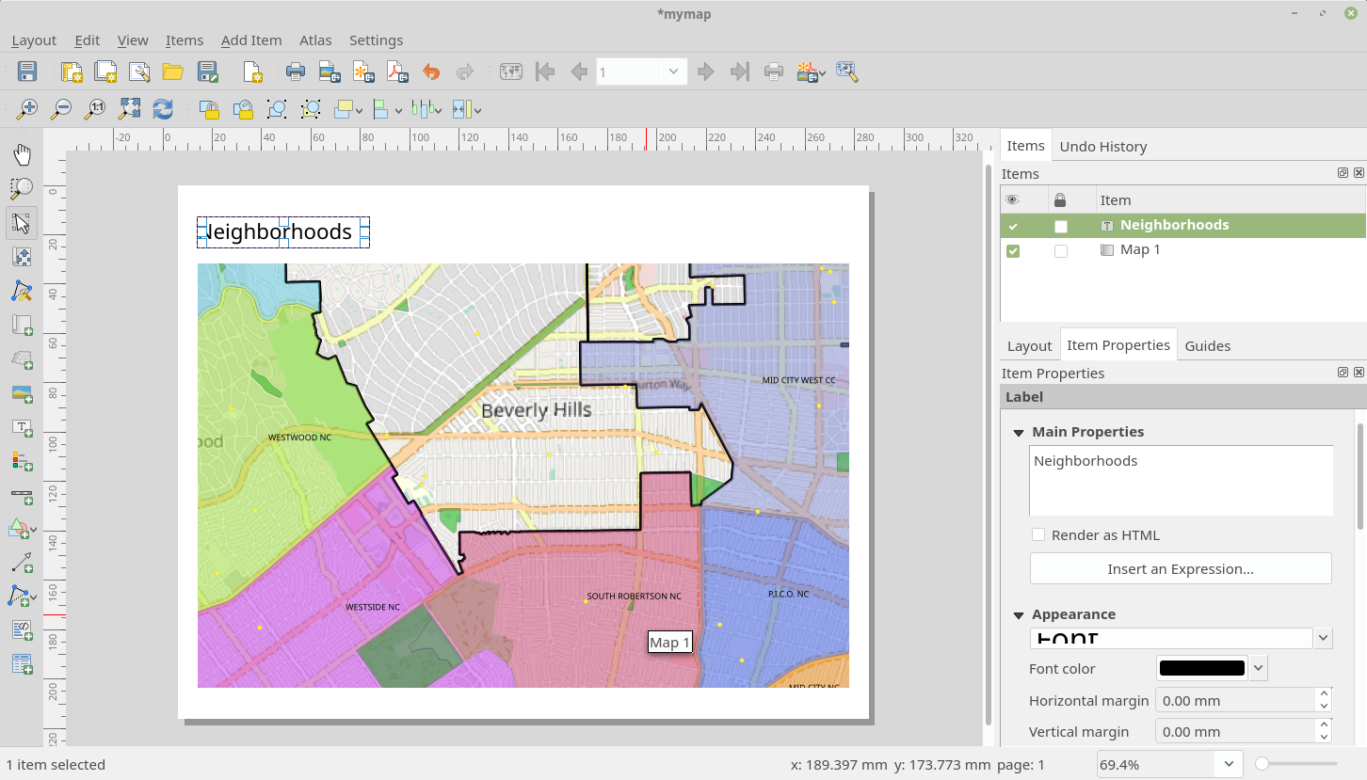Image resolution: width=1367 pixels, height=780 pixels.
Task: Open the Layout Manager icon
Action: click(139, 72)
